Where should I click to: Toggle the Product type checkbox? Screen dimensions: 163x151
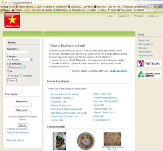[9, 75]
